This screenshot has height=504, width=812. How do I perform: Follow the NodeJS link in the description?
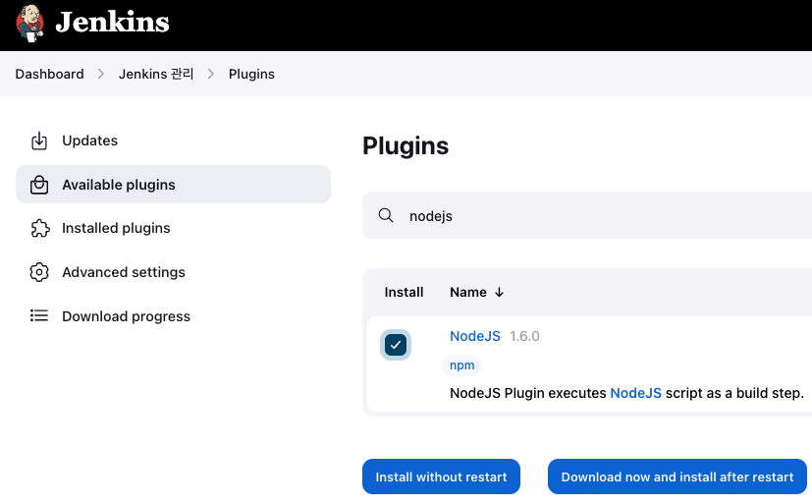635,393
